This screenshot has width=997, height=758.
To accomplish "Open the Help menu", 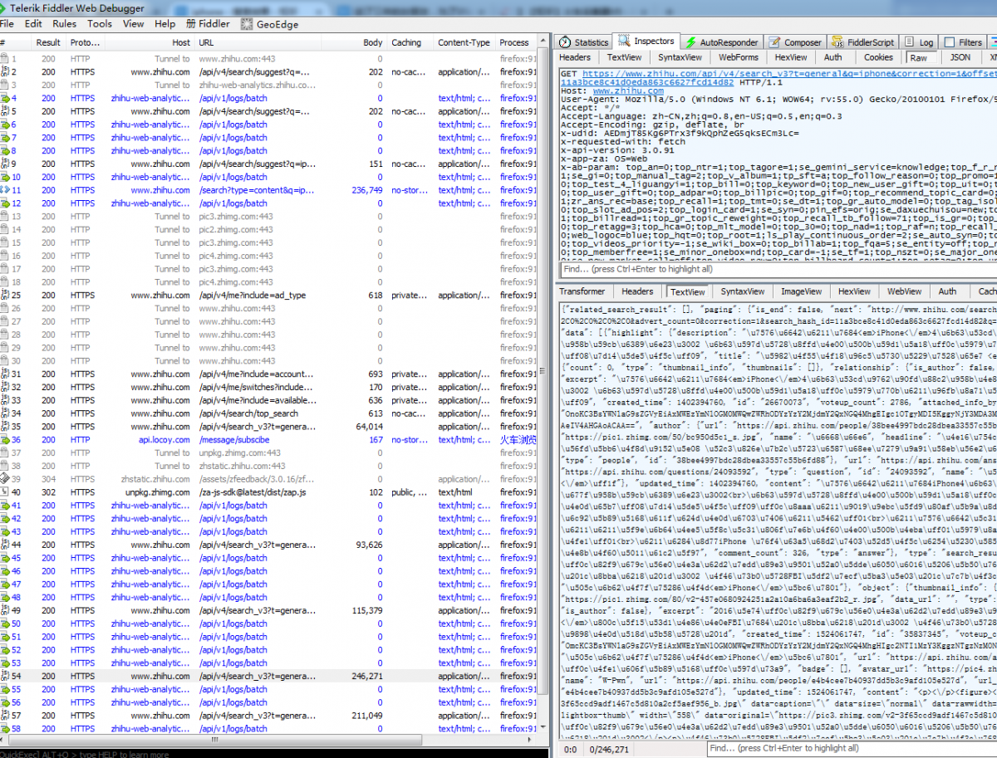I will 165,24.
